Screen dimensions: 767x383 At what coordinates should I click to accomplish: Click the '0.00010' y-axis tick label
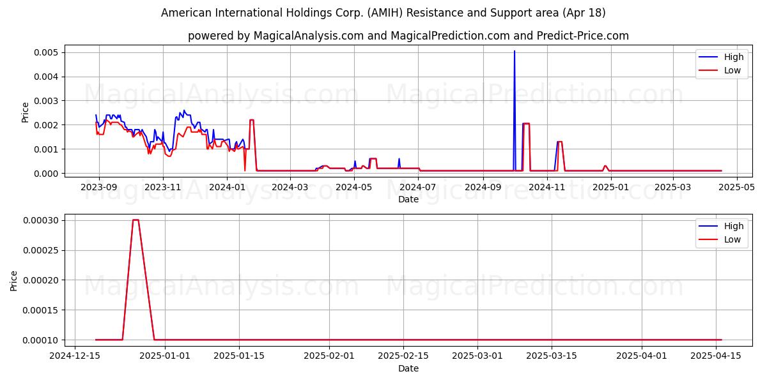point(42,340)
